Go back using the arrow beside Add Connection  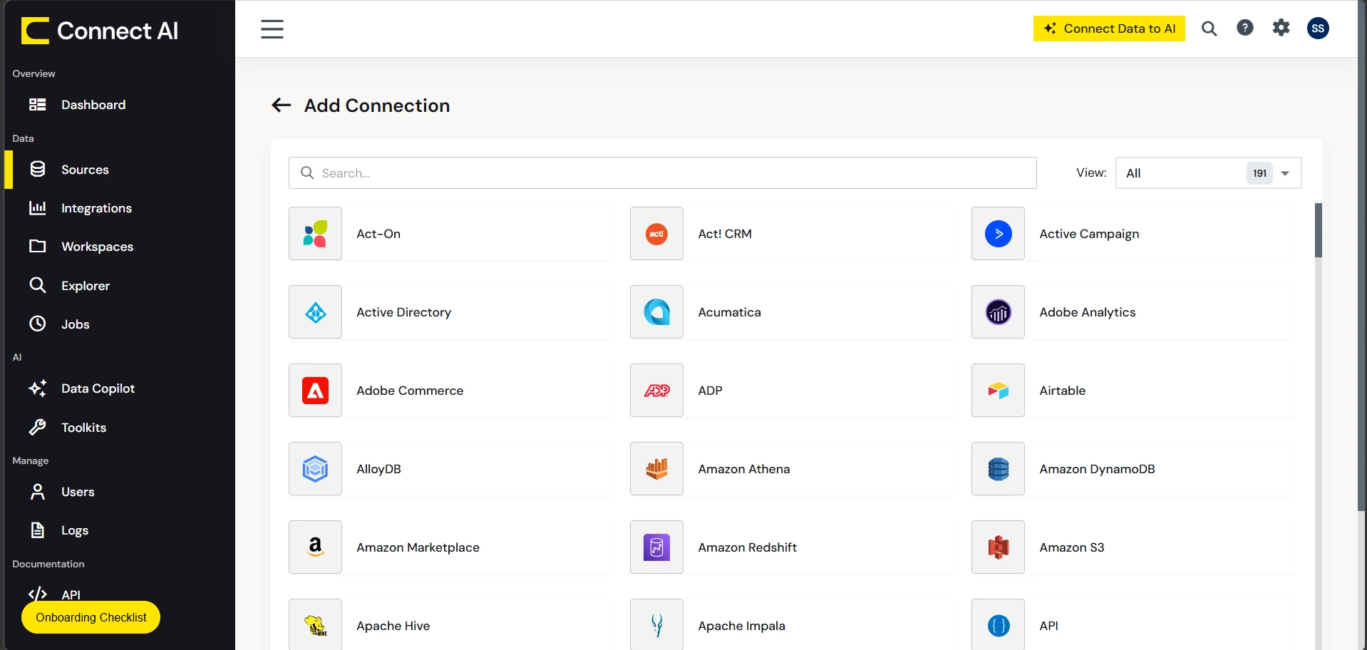point(282,105)
